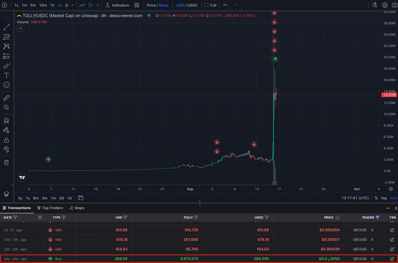
Task: Open the chart layout grid selector
Action: point(137,5)
